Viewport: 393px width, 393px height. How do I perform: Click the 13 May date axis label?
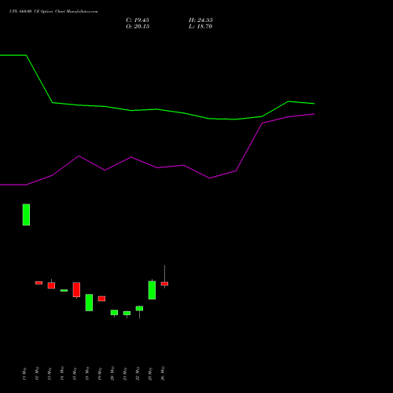click(x=50, y=374)
